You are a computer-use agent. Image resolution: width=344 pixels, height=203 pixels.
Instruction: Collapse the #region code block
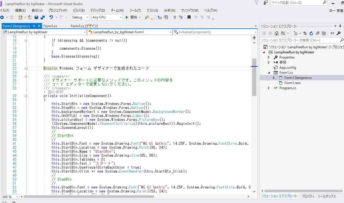click(26, 68)
